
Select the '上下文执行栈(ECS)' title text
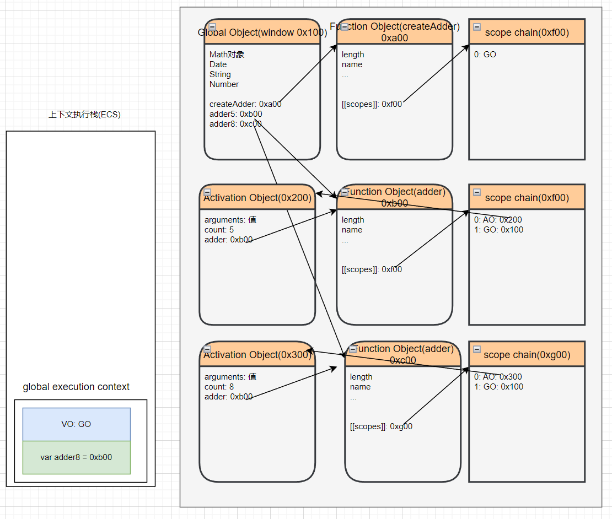[x=84, y=115]
